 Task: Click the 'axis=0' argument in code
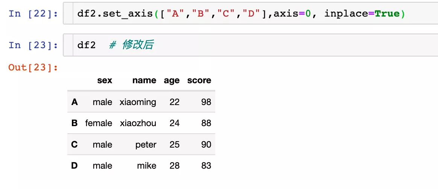(x=292, y=14)
